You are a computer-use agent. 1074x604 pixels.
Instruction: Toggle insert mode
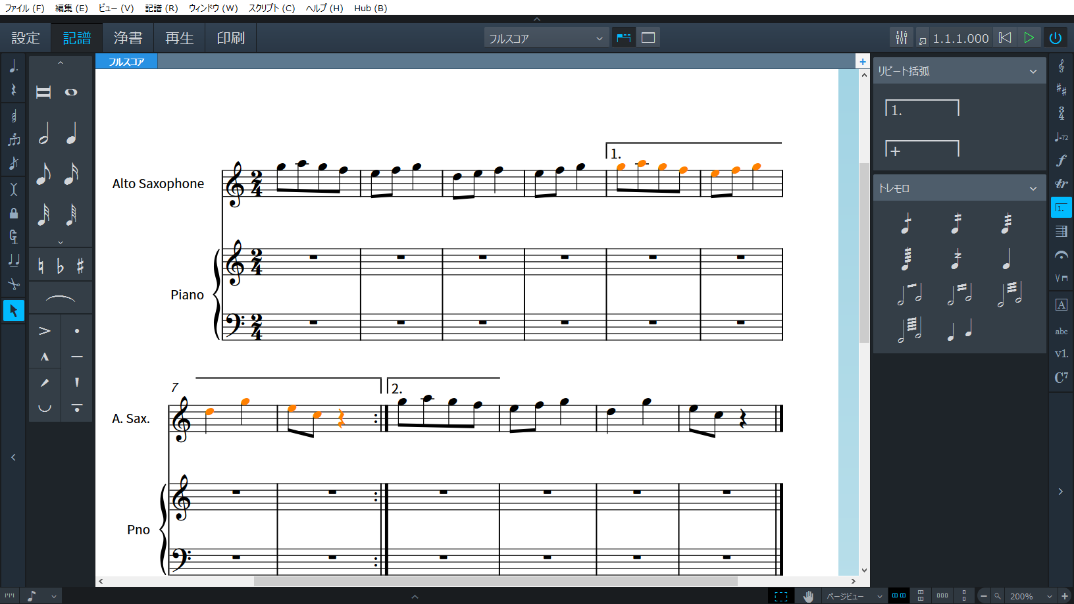coord(13,189)
